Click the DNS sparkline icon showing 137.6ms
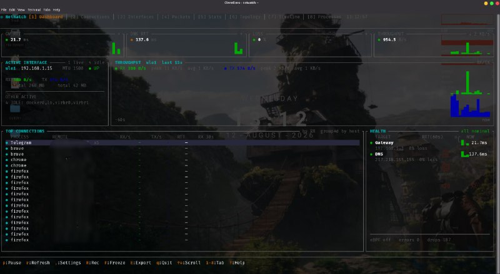 (464, 154)
